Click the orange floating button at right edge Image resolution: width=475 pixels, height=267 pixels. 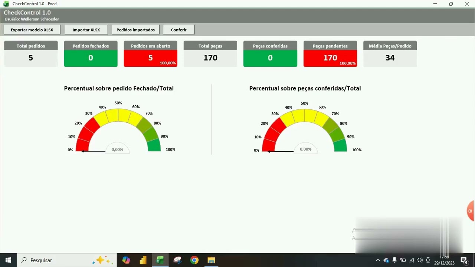point(471,211)
